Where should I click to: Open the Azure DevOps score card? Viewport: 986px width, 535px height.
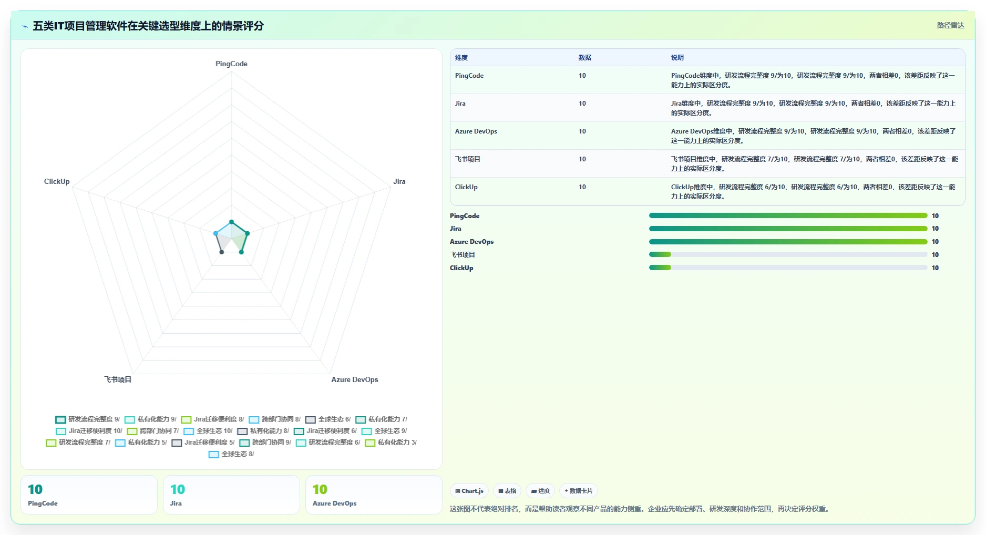pos(374,495)
